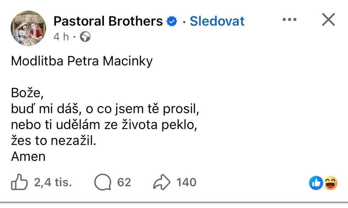Open the three-dot post options menu
Image resolution: width=348 pixels, height=208 pixels.
point(289,20)
